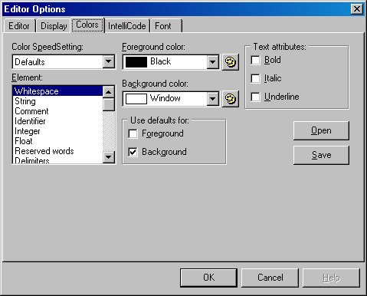Viewport: 367px width, 296px height.
Task: Click the Cancel button
Action: pyautogui.click(x=270, y=278)
